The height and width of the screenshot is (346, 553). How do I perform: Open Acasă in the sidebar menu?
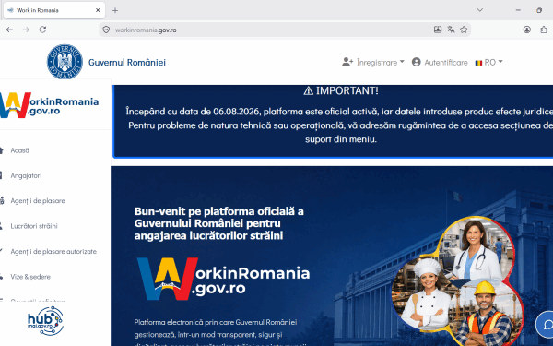(x=19, y=150)
